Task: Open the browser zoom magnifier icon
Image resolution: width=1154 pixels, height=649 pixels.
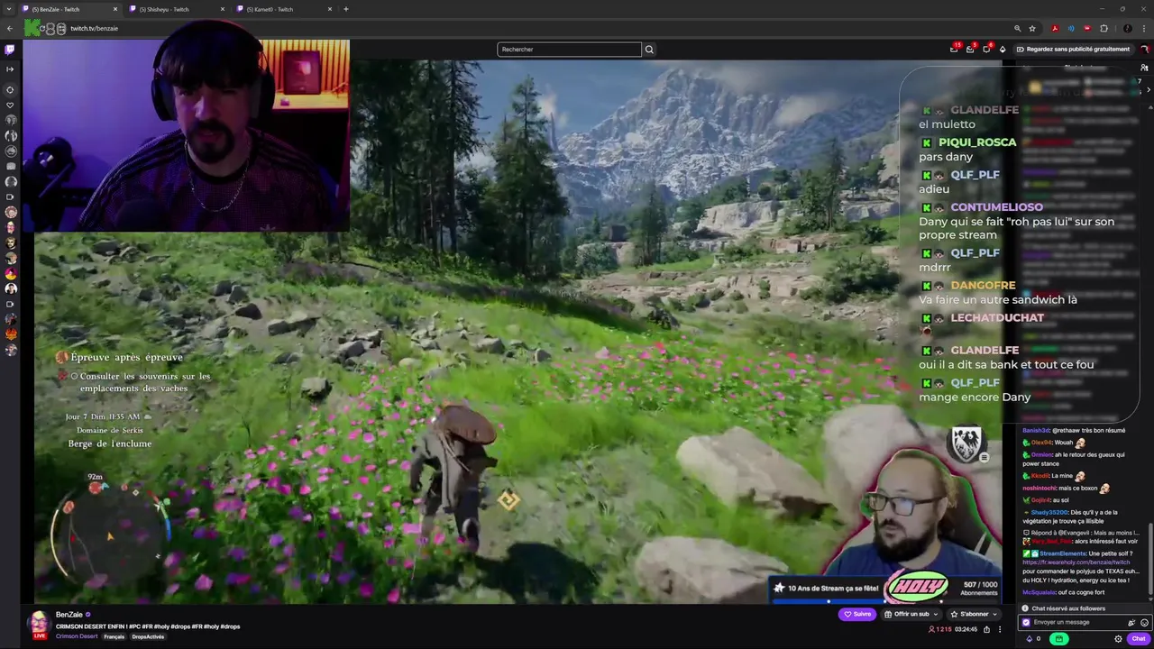Action: click(1018, 28)
